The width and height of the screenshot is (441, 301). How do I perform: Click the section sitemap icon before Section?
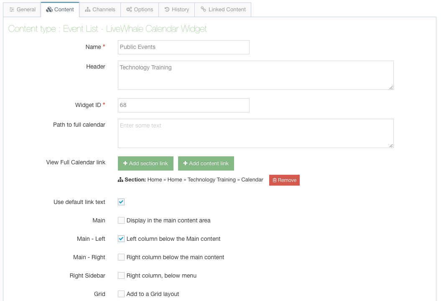click(120, 180)
